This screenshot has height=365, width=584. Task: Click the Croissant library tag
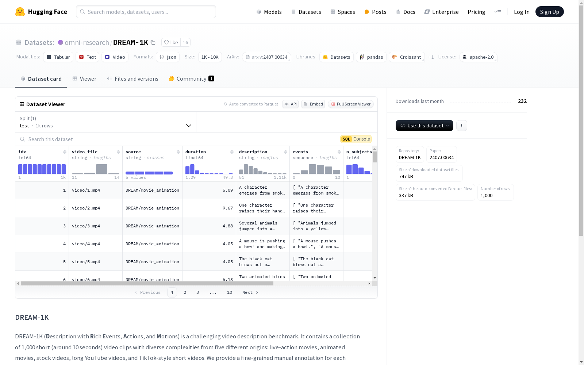(x=407, y=57)
